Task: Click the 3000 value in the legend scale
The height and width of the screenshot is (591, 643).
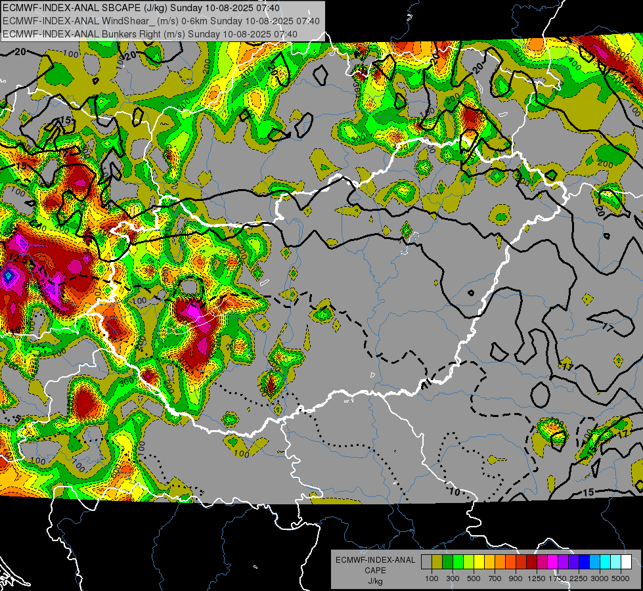Action: 600,579
